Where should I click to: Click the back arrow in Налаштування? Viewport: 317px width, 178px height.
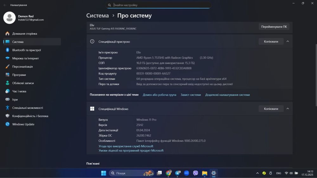[x=5, y=5]
